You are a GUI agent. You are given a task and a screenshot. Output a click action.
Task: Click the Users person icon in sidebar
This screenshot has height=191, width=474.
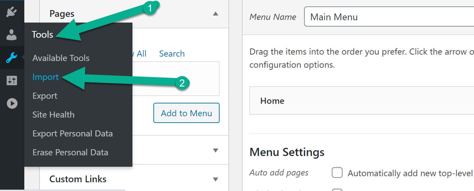[x=12, y=35]
